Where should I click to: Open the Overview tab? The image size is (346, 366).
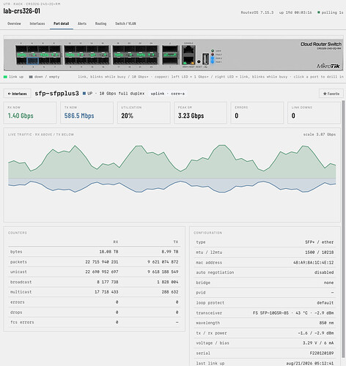tap(14, 23)
